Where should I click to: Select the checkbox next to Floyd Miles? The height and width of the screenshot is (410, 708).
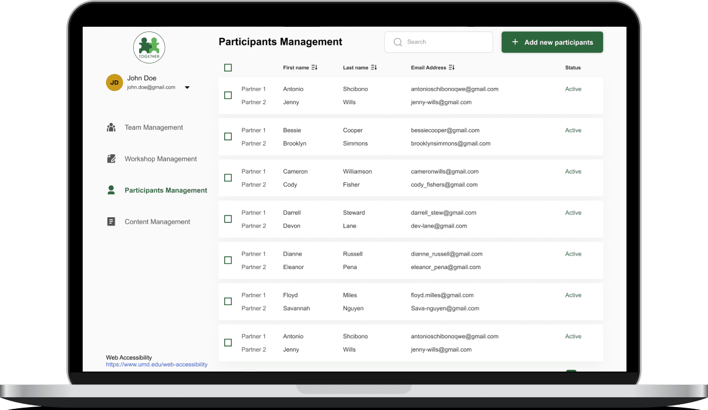[228, 301]
